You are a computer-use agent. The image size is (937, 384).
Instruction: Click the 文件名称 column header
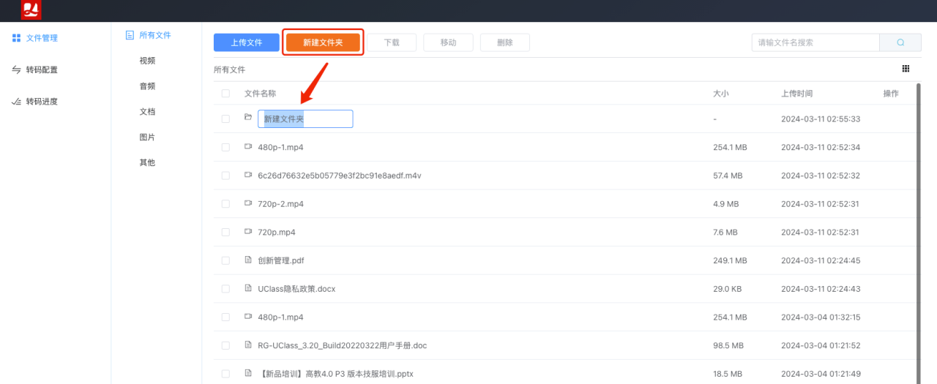click(260, 94)
